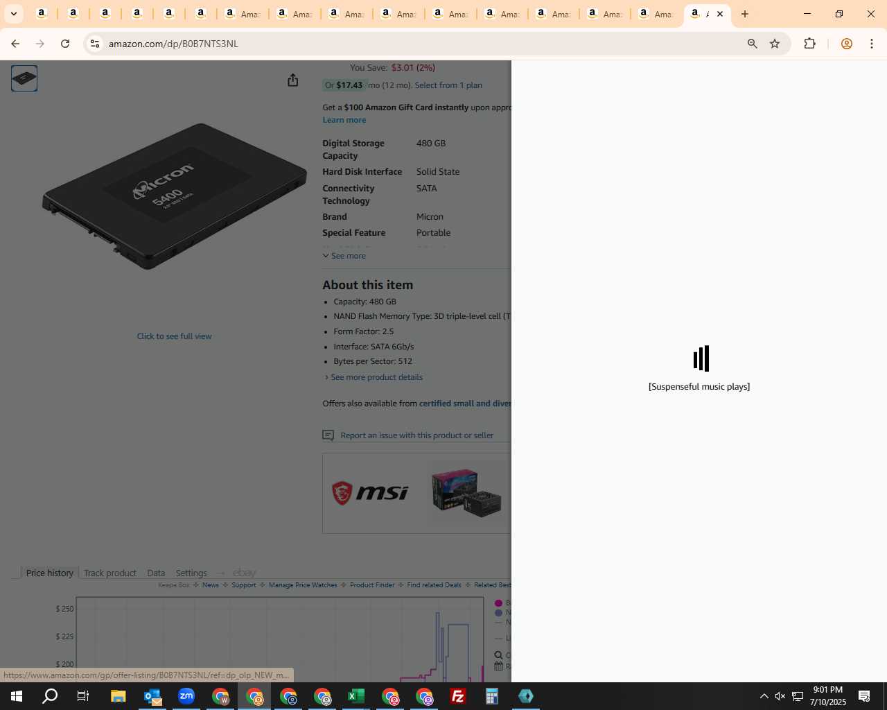Screen dimensions: 887x710
Task: Click the Micron 5400 SSD main image
Action: point(175,196)
